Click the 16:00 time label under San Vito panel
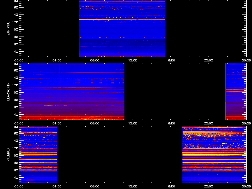This screenshot has width=252, height=189. [x=171, y=60]
